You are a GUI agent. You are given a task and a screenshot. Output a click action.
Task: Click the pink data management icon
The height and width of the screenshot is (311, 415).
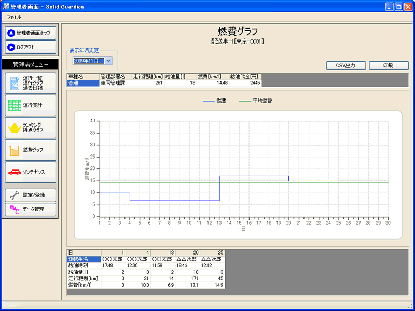[15, 209]
